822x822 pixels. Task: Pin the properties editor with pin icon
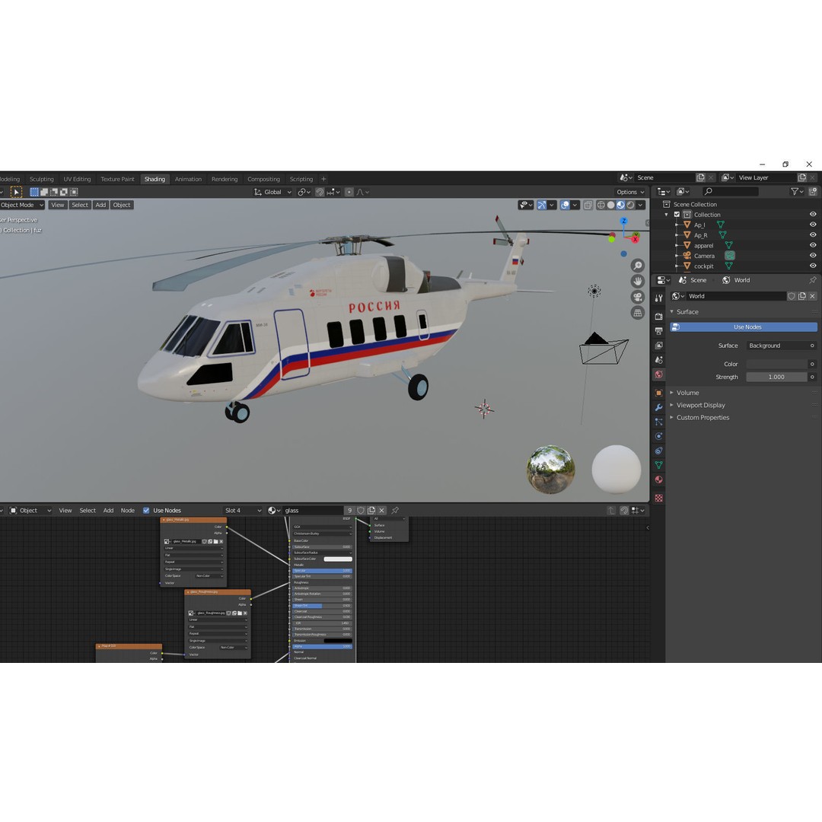click(x=813, y=280)
